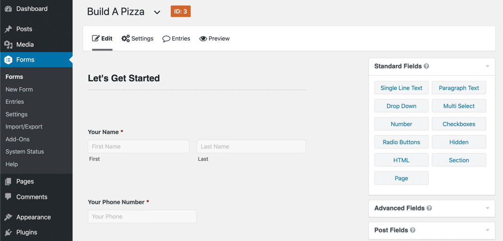Open the Entries tab
The image size is (503, 241).
(176, 39)
